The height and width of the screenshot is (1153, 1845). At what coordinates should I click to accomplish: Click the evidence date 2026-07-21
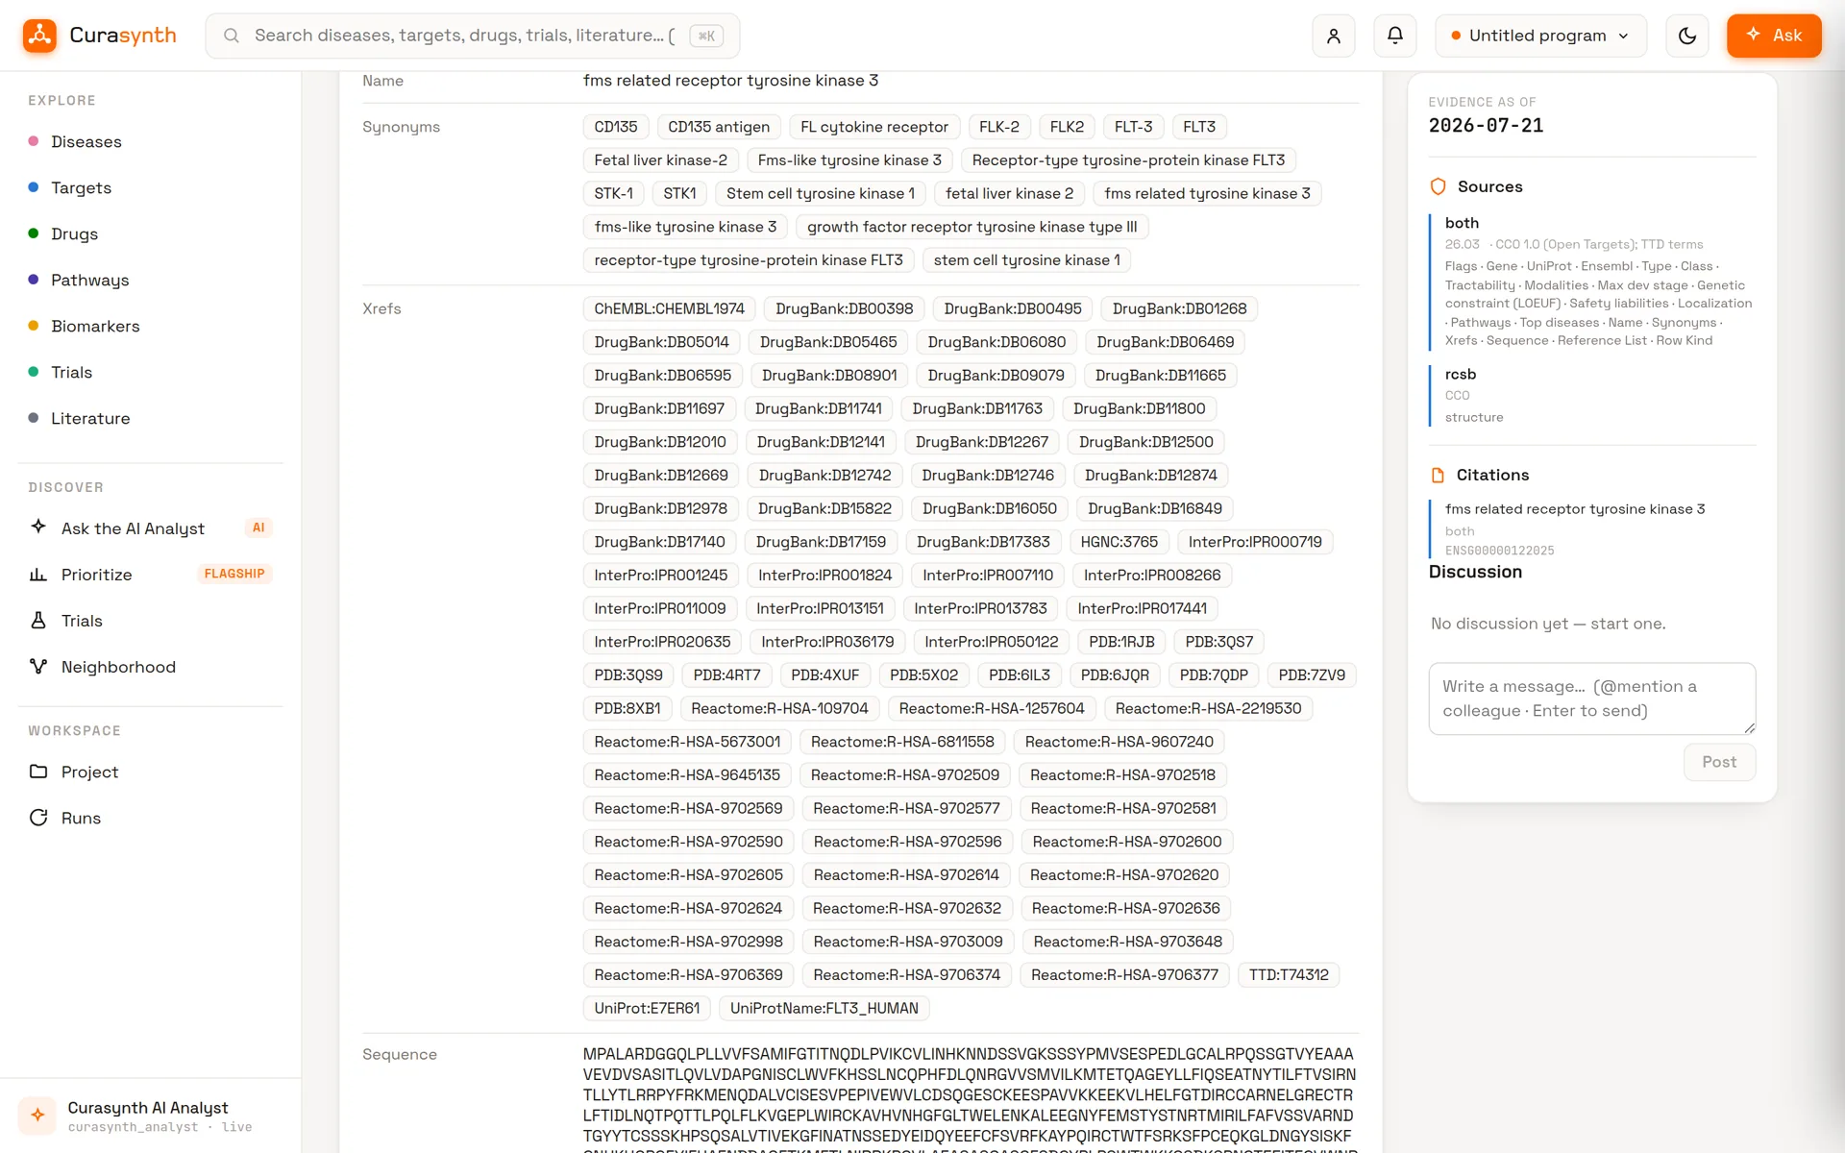click(x=1486, y=126)
